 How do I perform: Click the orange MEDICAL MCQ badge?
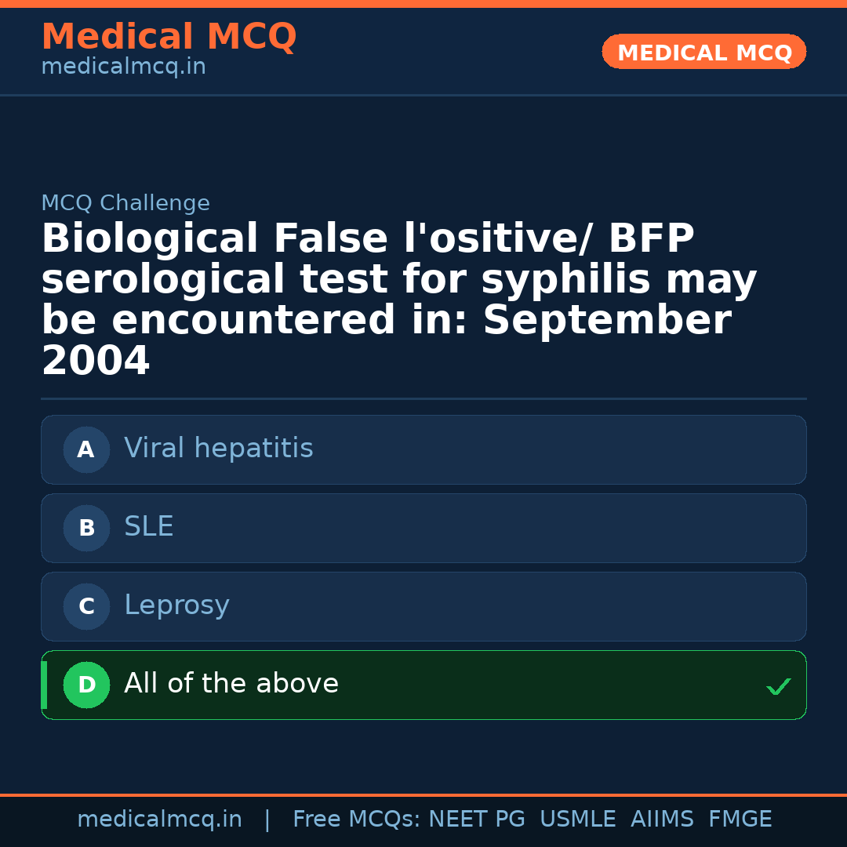[704, 53]
